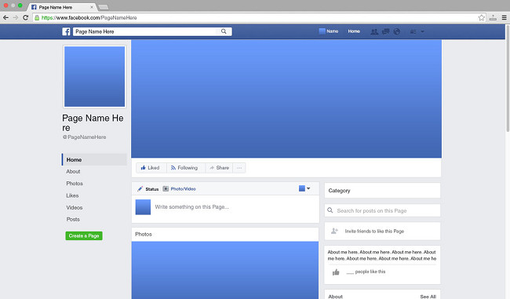Select the Photo/Video composer option
510x299 pixels.
[x=179, y=188]
